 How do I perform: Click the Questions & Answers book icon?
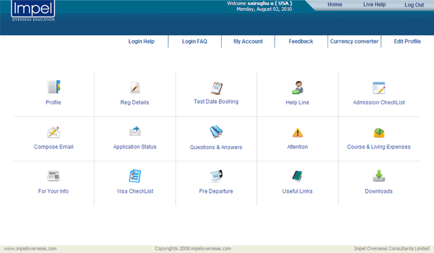point(216,132)
